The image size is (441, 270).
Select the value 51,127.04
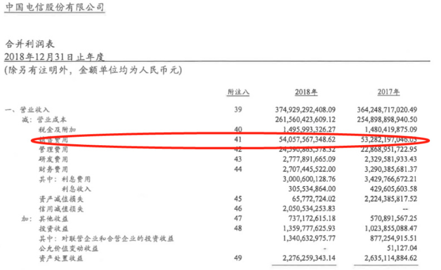click(402, 248)
